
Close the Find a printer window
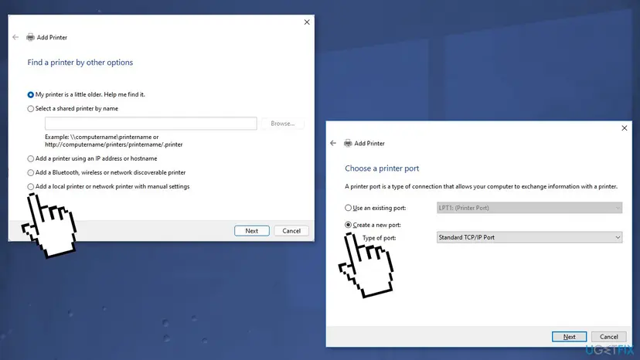coord(307,22)
